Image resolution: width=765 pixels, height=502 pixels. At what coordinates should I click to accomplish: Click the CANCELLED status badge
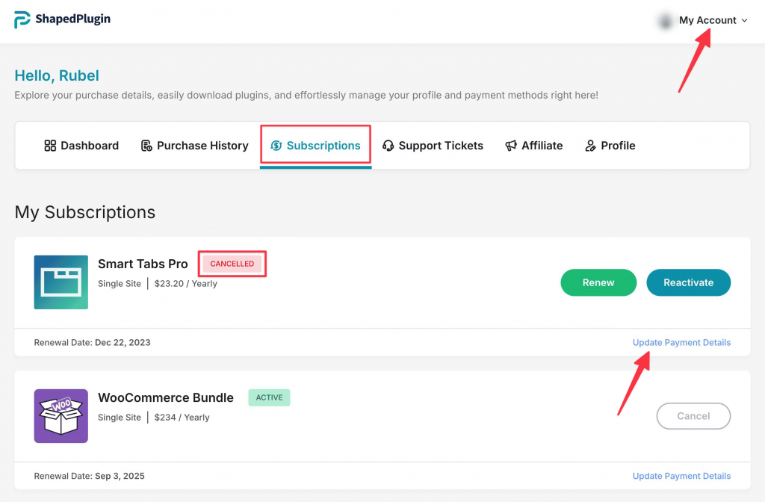[232, 264]
